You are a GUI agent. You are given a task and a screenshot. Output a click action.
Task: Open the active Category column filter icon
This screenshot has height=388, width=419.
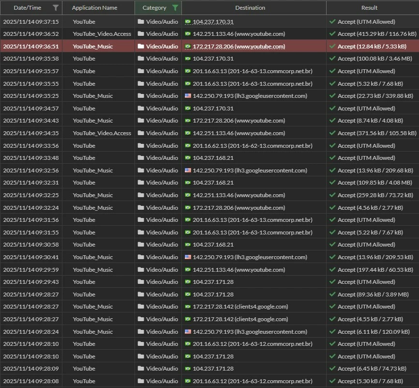(x=175, y=8)
